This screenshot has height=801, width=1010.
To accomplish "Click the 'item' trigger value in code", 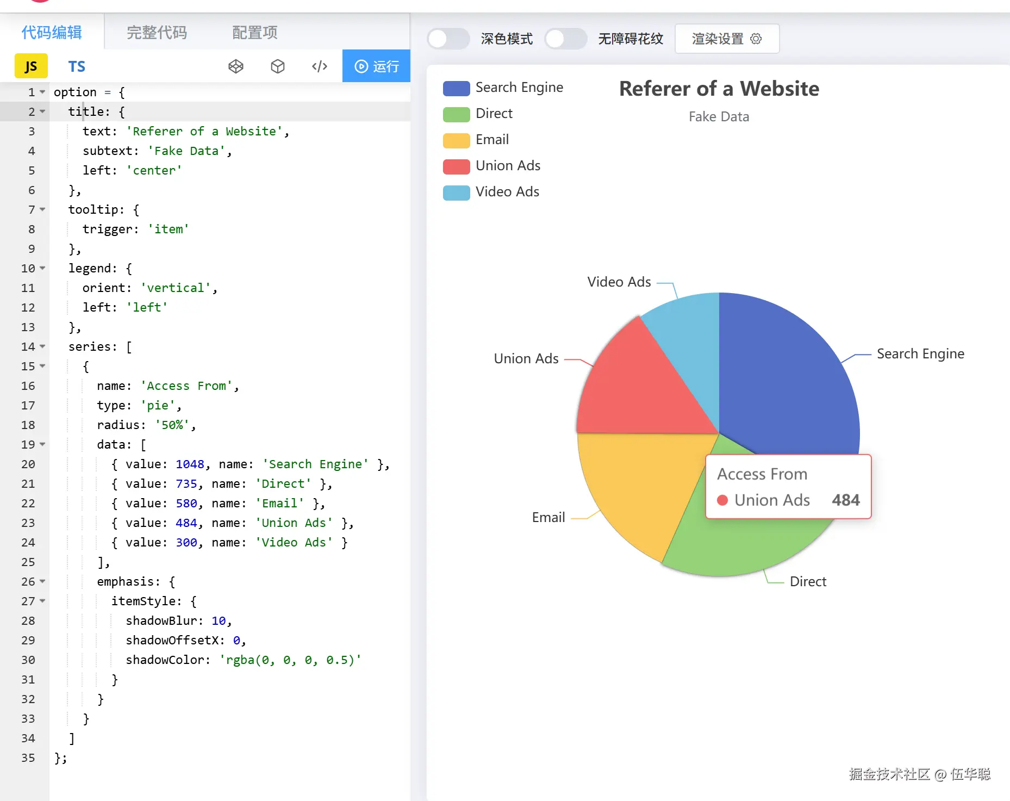I will tap(168, 229).
